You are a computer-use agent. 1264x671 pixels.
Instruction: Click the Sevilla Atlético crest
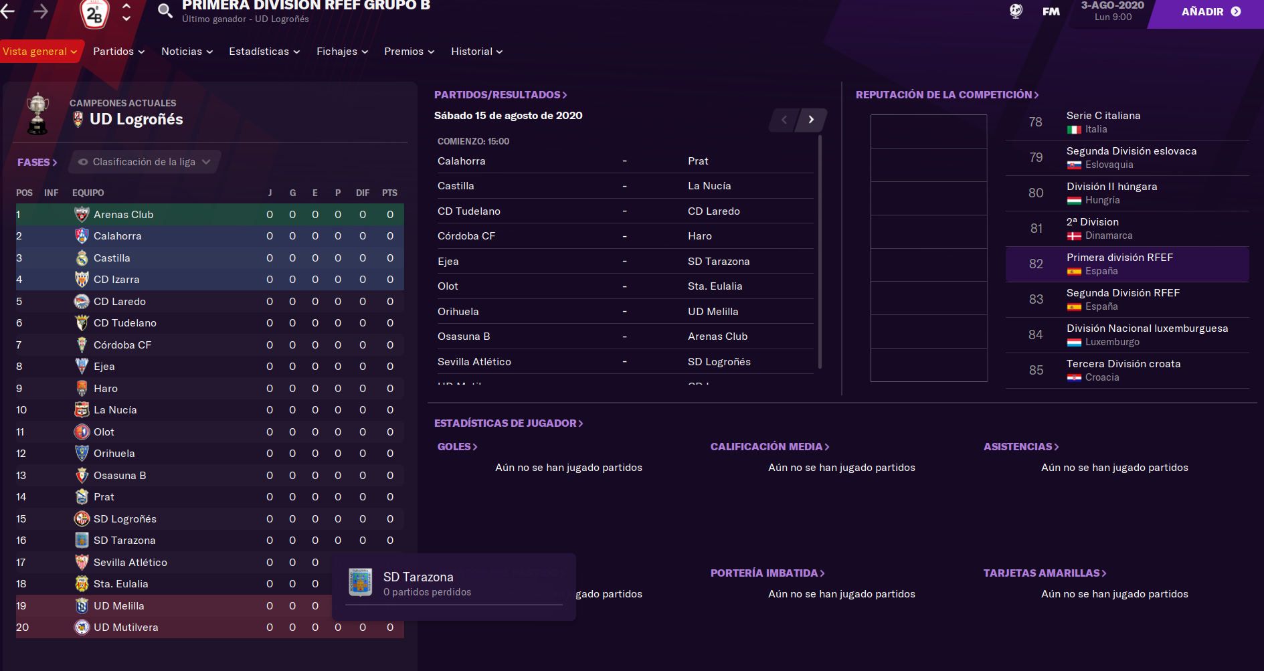pyautogui.click(x=82, y=563)
